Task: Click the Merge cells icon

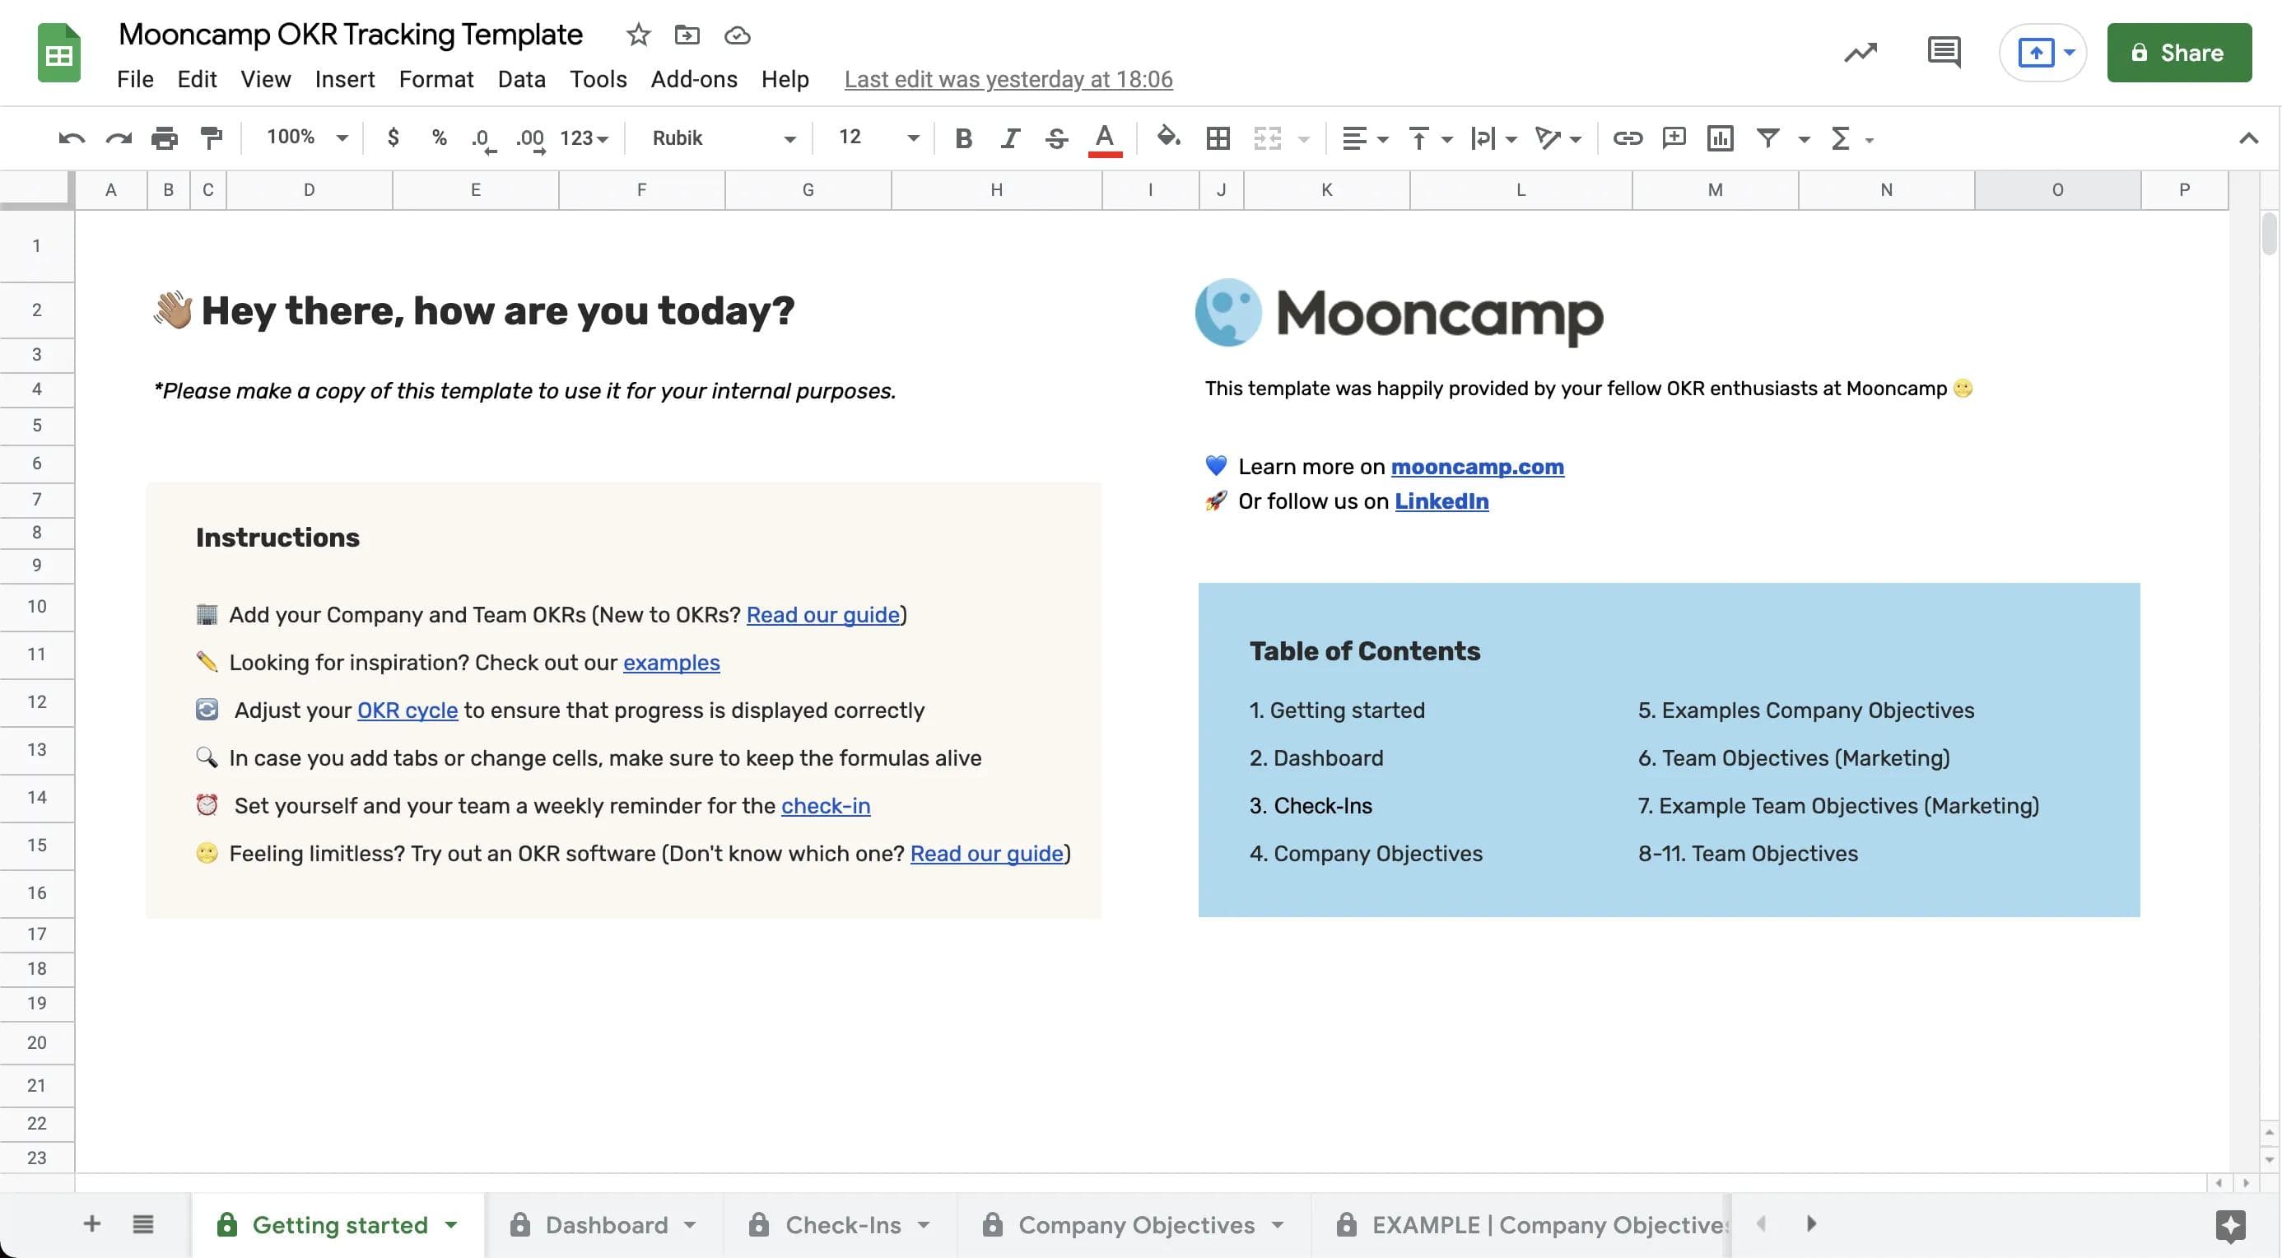Action: [x=1267, y=138]
